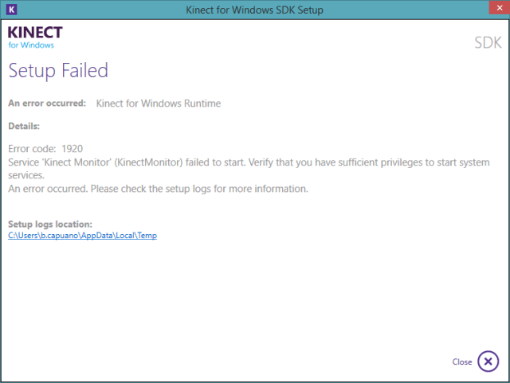Click the Kinect for Windows Runtime text
The width and height of the screenshot is (510, 383).
click(158, 104)
